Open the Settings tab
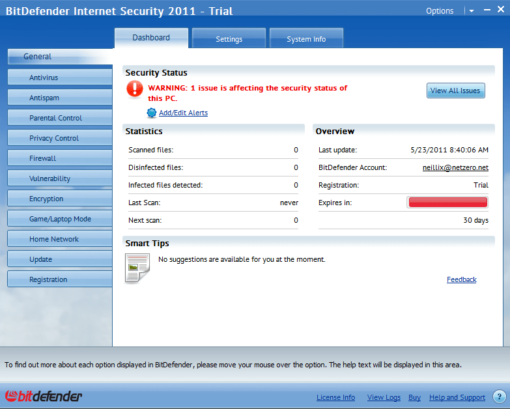Viewport: 510px width, 409px height. coord(229,39)
